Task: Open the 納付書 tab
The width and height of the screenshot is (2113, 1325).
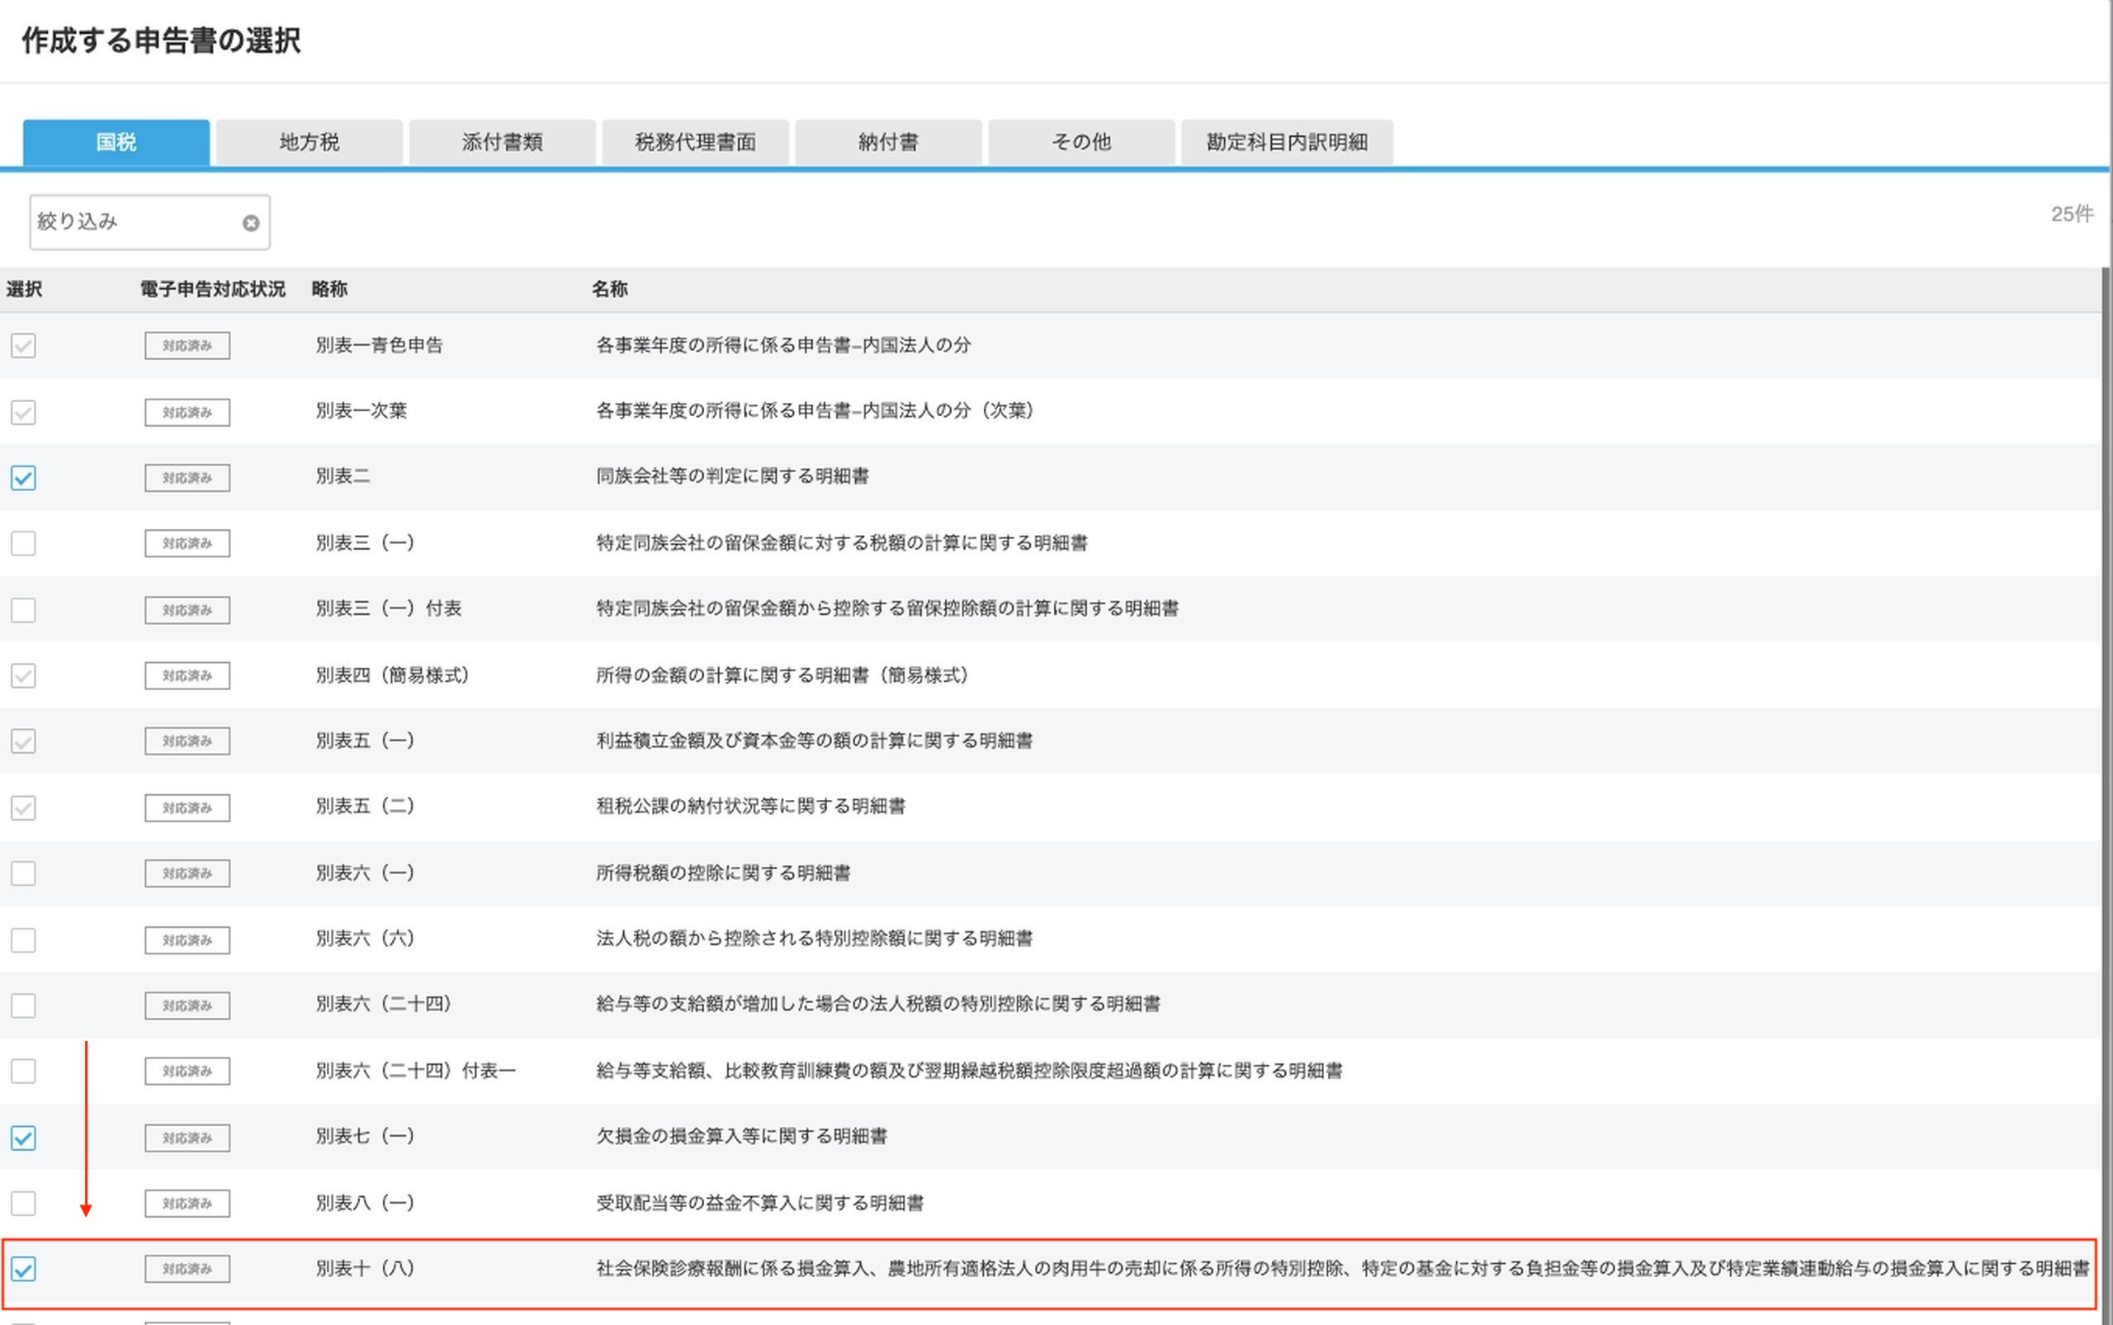Action: click(888, 142)
